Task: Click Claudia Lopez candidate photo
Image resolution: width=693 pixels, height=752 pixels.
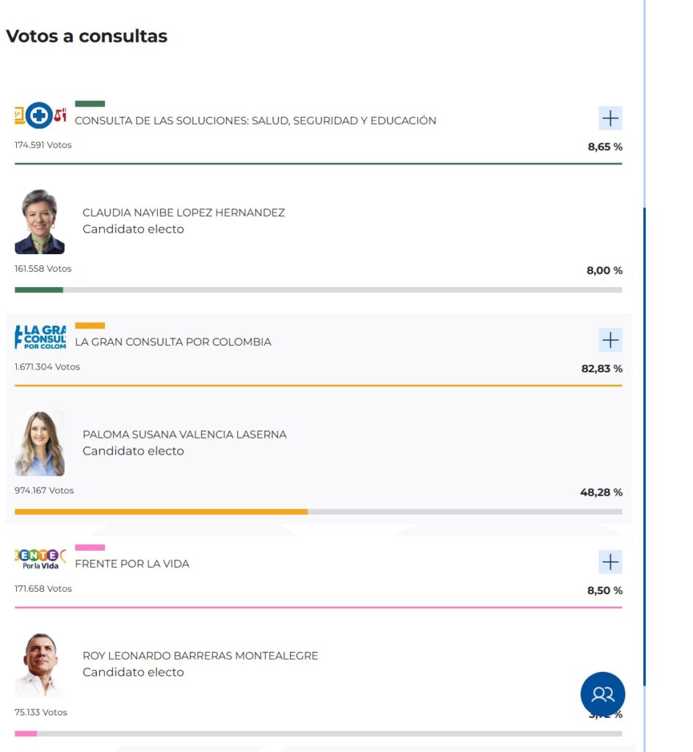Action: (x=40, y=222)
